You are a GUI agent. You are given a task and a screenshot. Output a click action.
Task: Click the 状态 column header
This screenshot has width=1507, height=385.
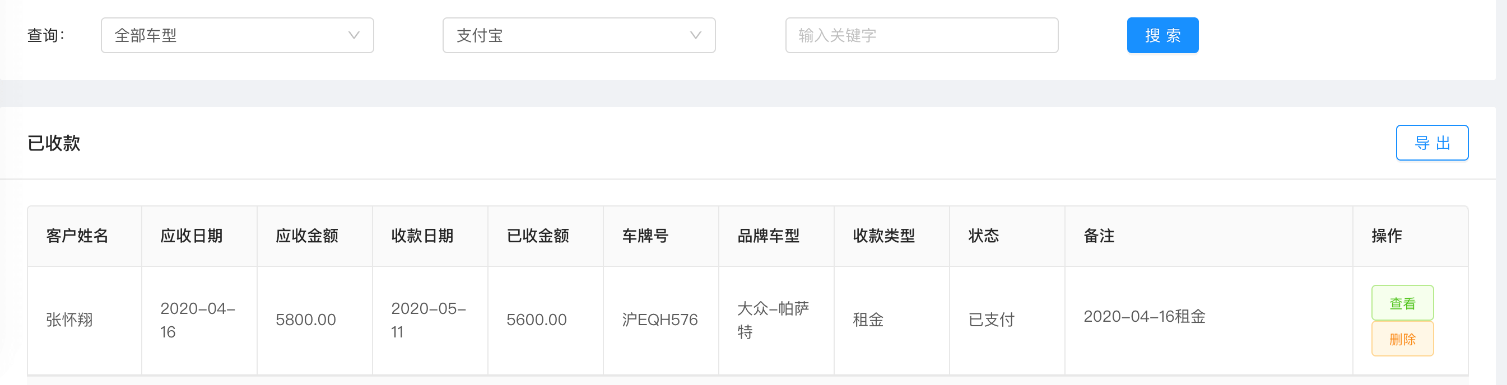(983, 236)
